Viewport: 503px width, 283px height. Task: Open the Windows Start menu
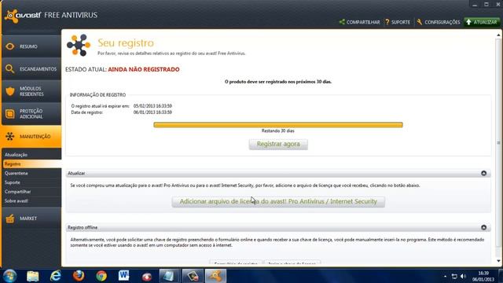point(9,276)
